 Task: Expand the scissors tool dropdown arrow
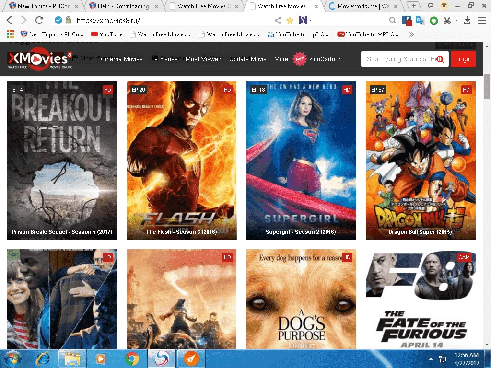click(x=456, y=20)
